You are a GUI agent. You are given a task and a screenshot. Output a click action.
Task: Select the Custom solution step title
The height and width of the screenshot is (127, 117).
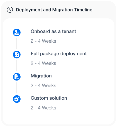[x=49, y=98]
